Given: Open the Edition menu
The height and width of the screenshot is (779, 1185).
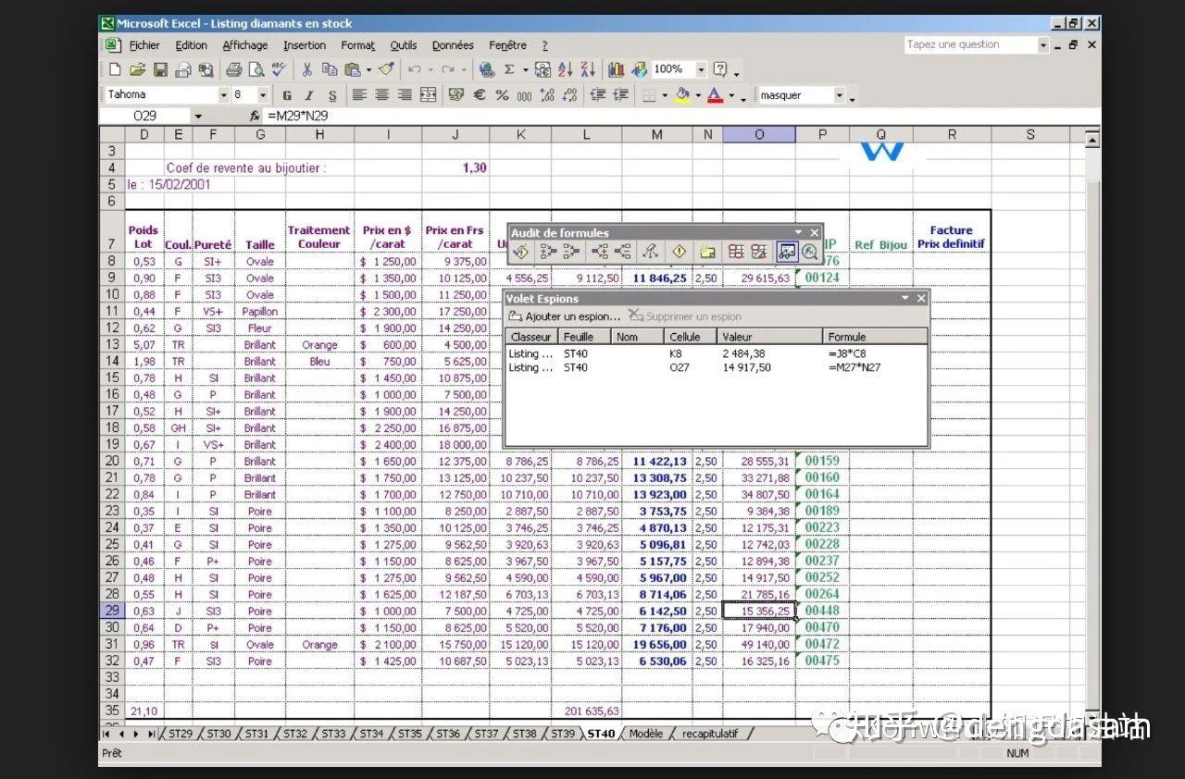Looking at the screenshot, I should (x=192, y=45).
